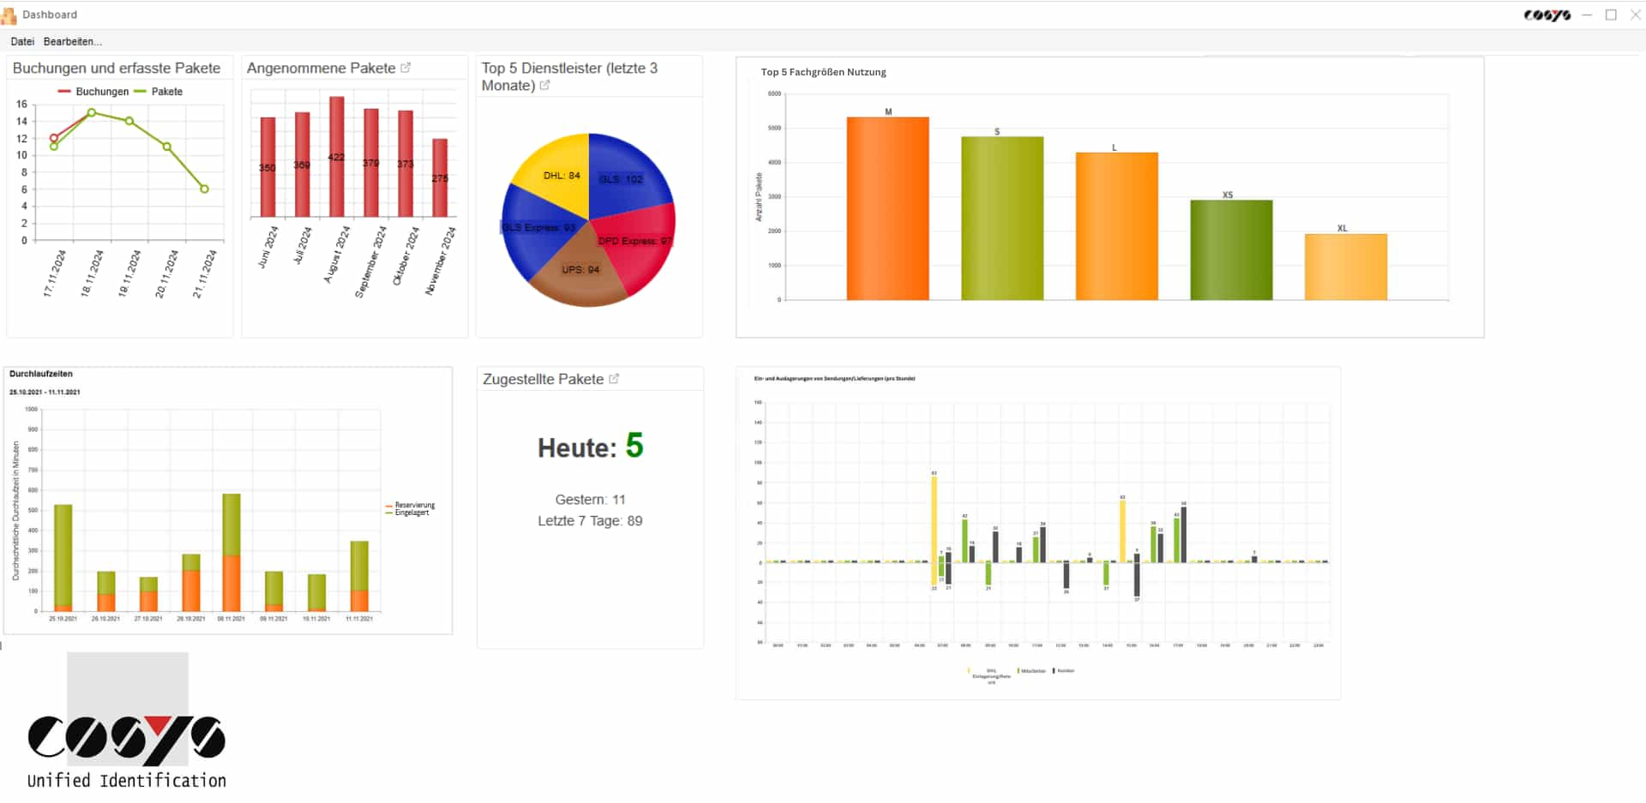This screenshot has height=803, width=1646.
Task: Click the Gestern: 11 text
Action: coord(590,500)
